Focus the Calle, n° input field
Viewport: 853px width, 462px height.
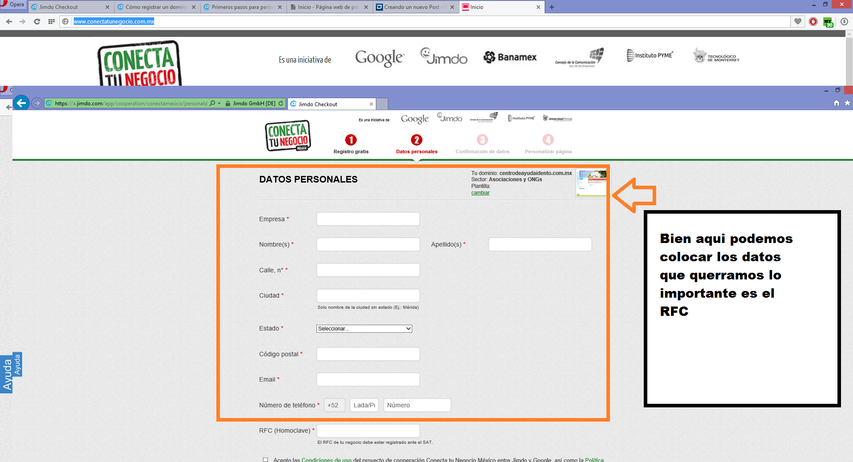368,270
